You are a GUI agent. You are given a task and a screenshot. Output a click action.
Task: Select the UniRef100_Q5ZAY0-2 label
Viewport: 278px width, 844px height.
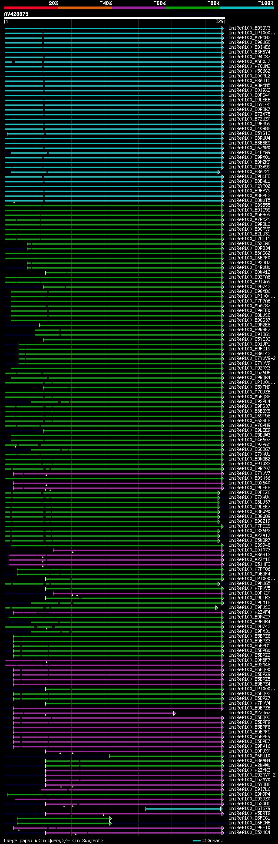(252, 775)
